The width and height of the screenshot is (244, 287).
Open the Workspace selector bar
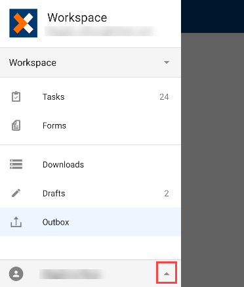click(x=91, y=62)
